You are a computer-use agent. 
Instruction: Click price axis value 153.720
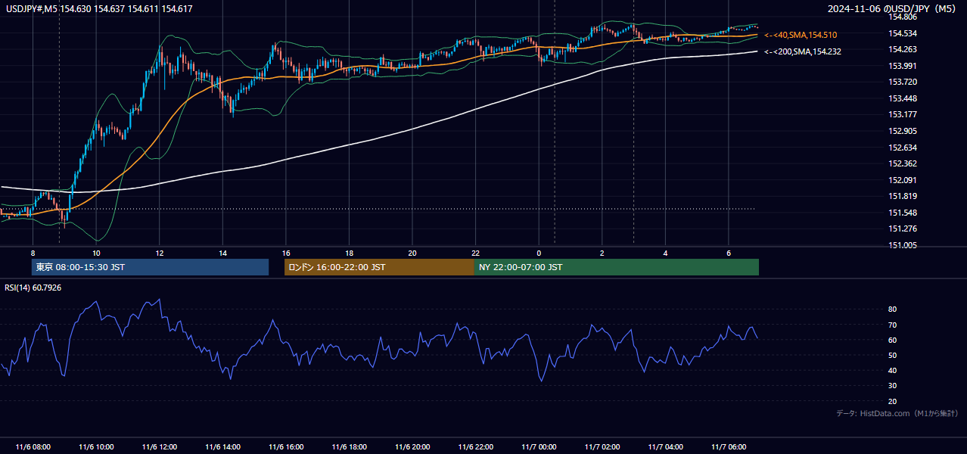coord(903,82)
